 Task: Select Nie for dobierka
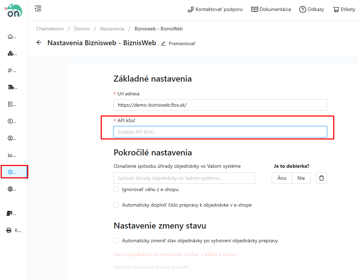click(x=301, y=178)
